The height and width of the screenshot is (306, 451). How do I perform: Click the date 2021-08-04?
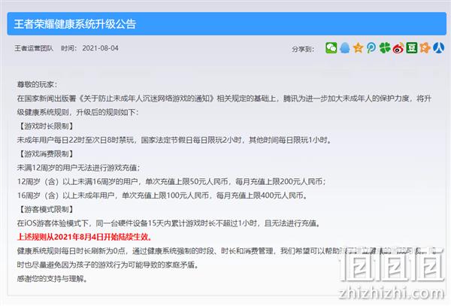click(101, 48)
